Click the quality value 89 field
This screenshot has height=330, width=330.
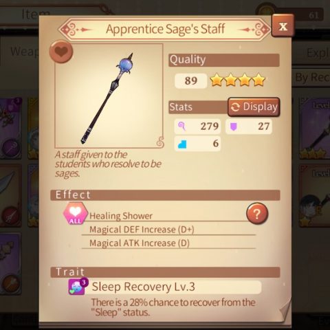(190, 80)
